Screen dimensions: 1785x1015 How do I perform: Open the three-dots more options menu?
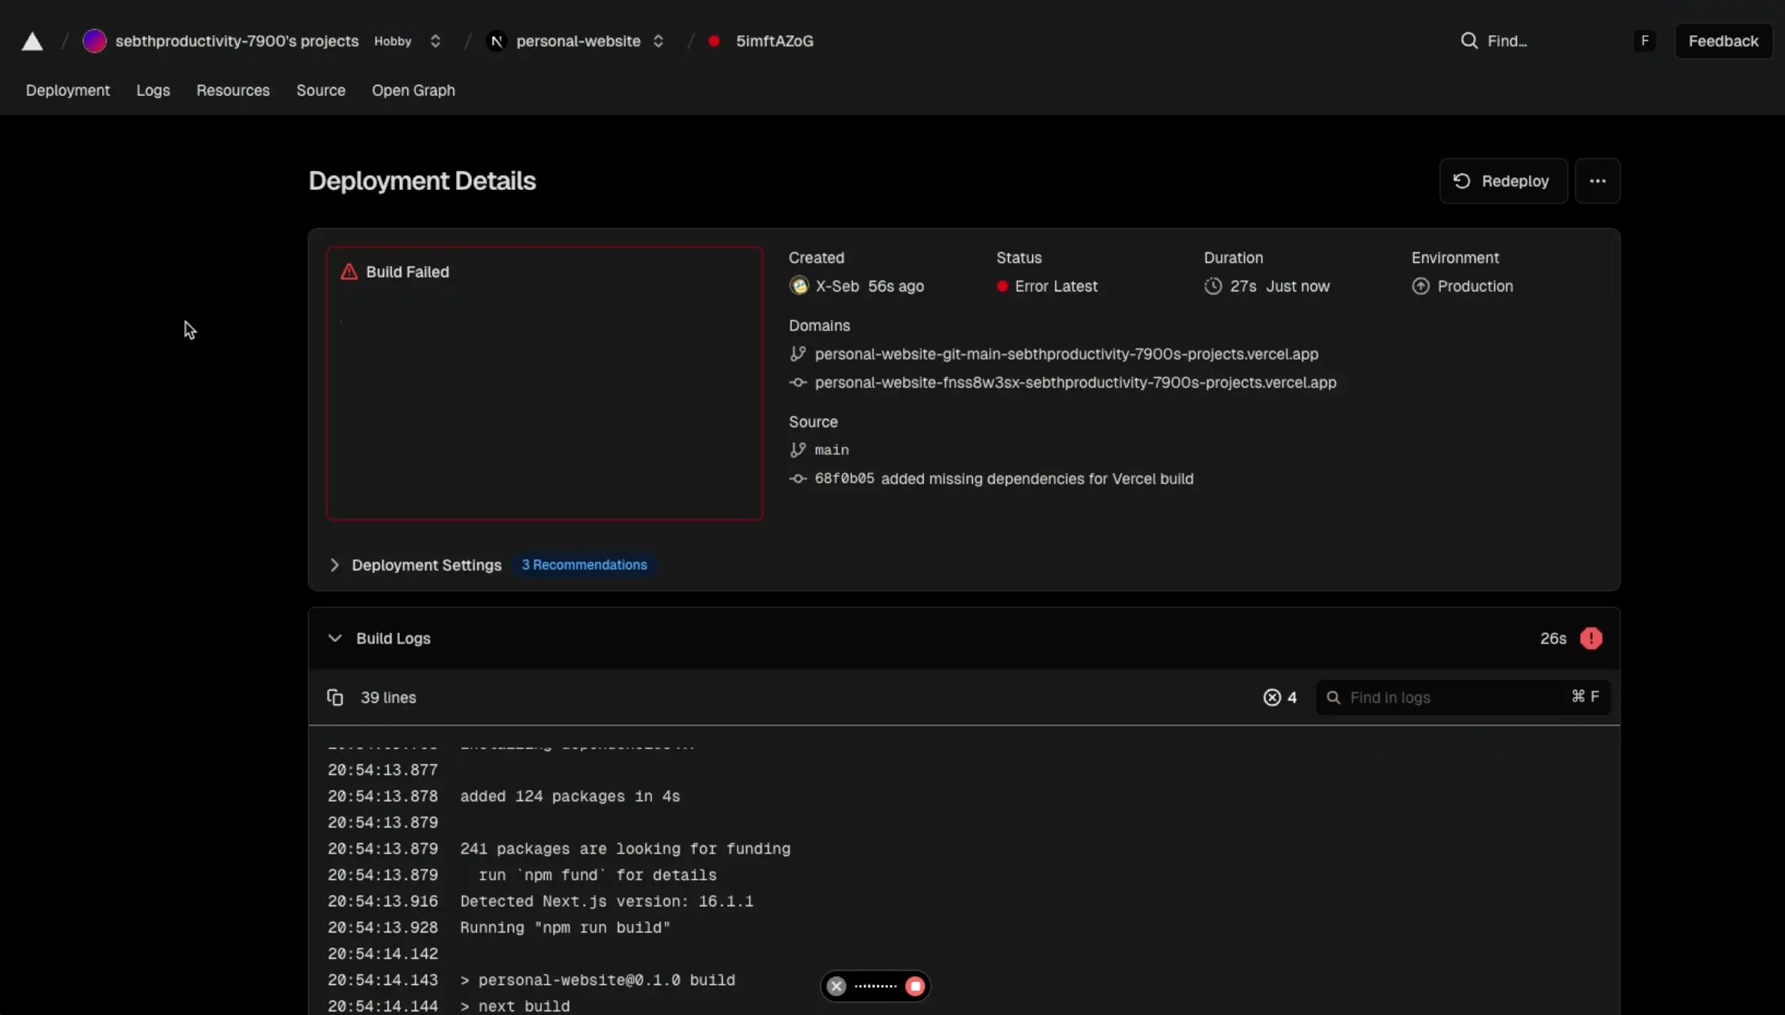[1597, 181]
